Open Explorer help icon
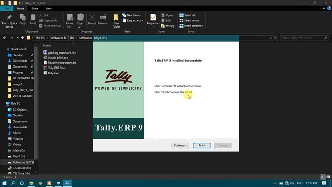The image size is (332, 187). (329, 8)
